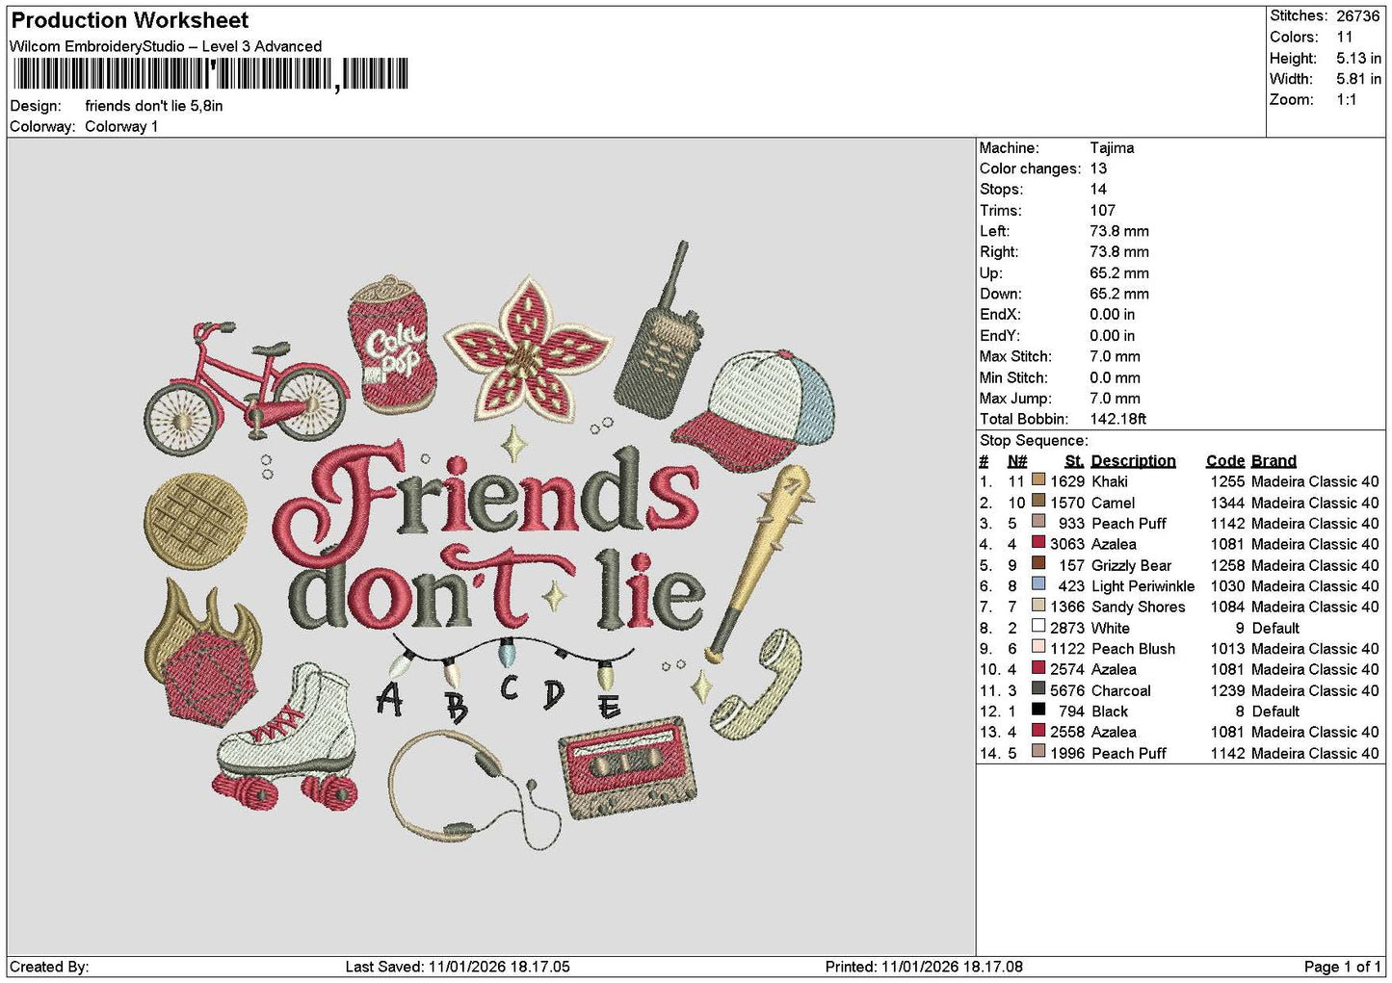
Task: Click the Wilcom EmbroideryStudio subtitle
Action: [x=166, y=46]
